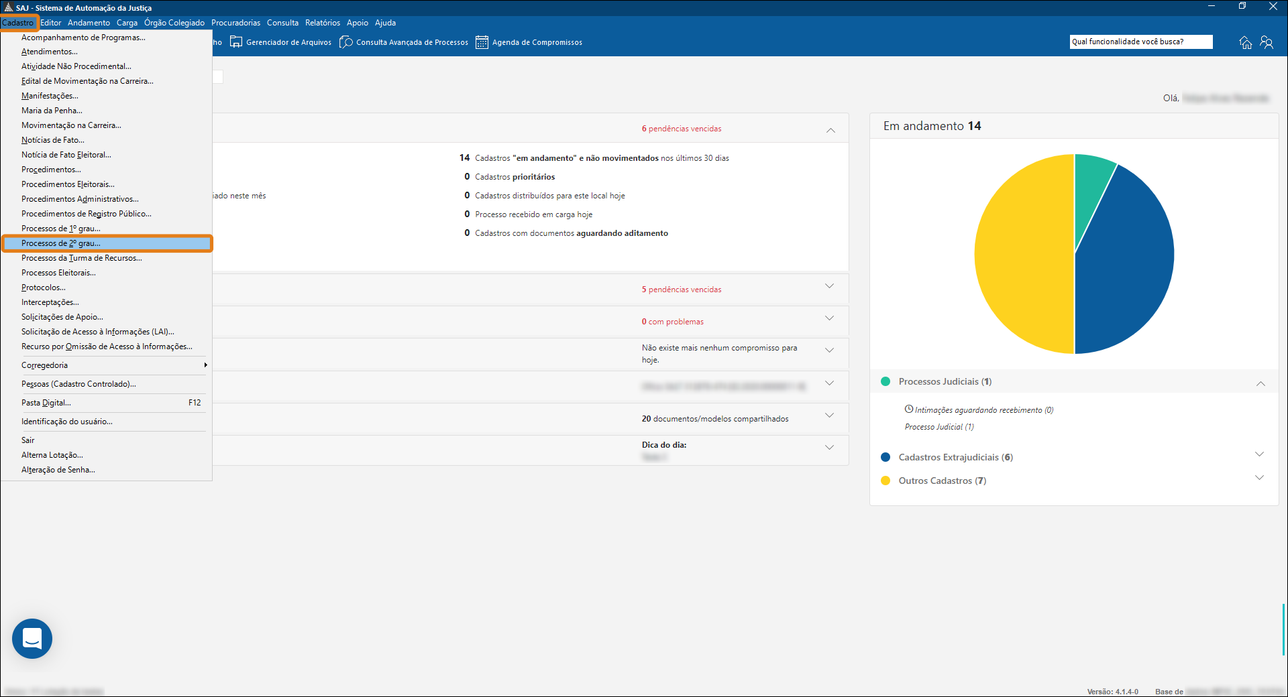The width and height of the screenshot is (1288, 697).
Task: Expand the 5 pendências vencidas section
Action: (830, 286)
